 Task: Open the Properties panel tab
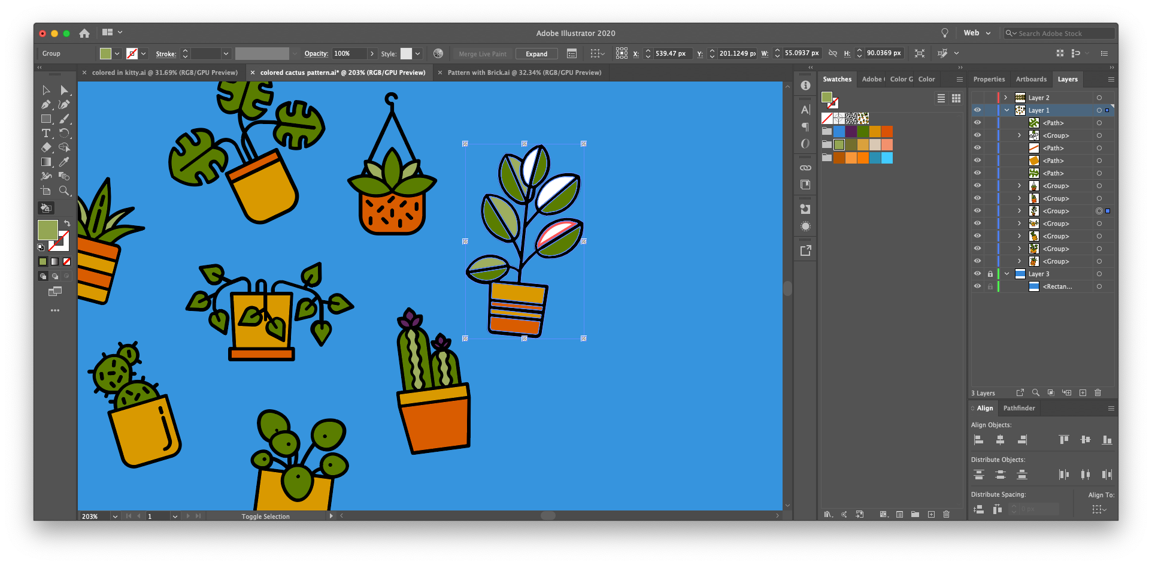tap(989, 79)
